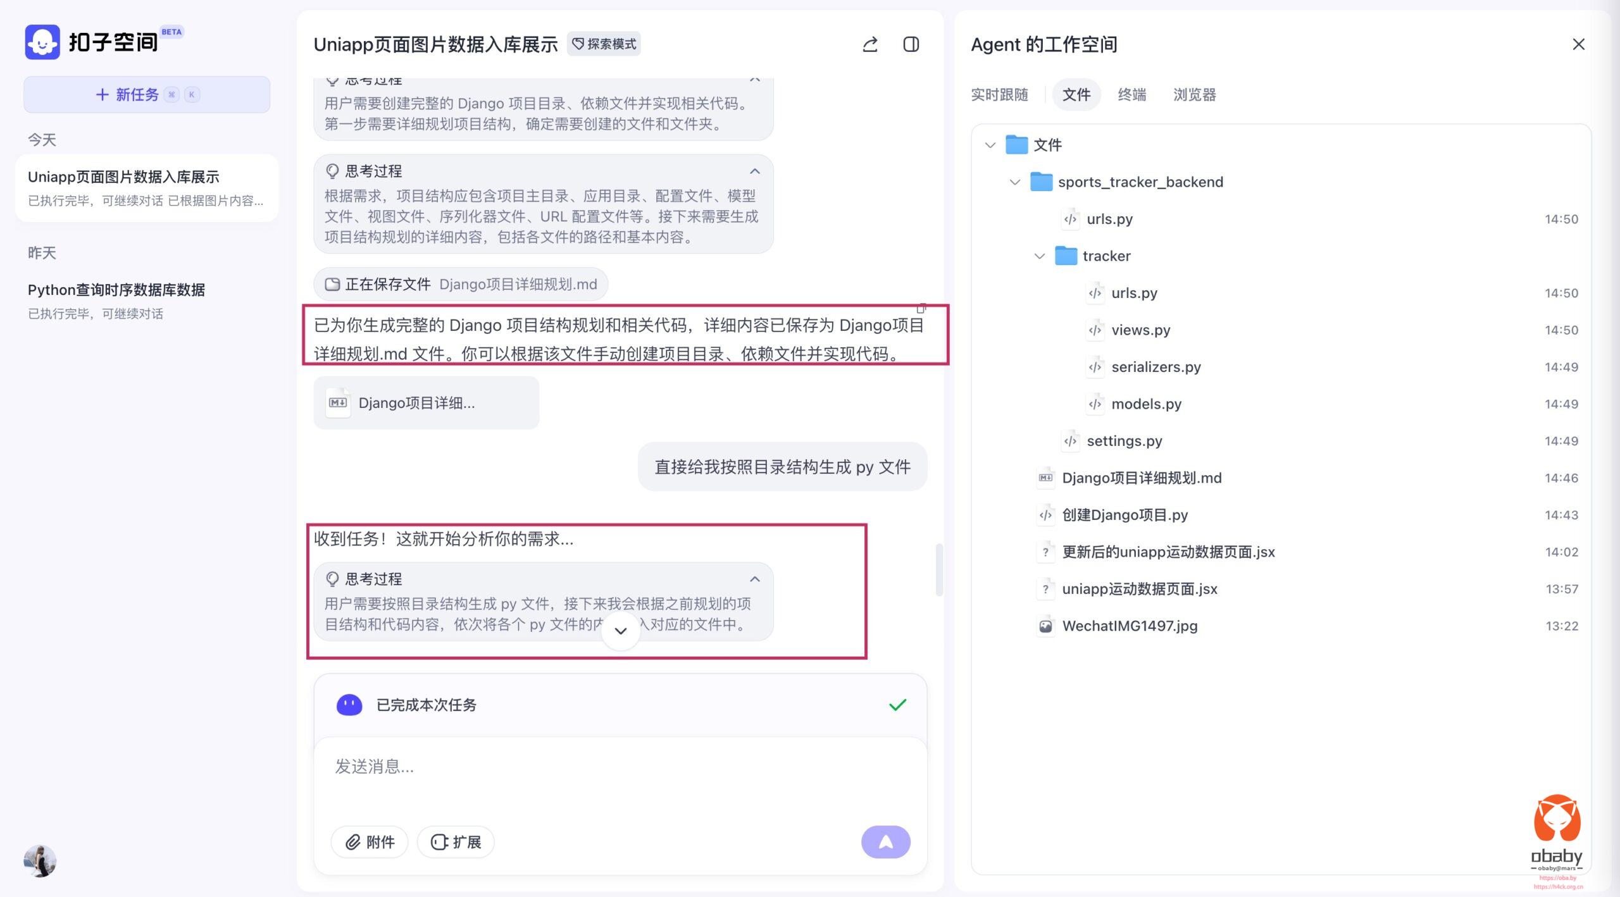Click the user avatar in the sidebar
Viewport: 1620px width, 897px height.
pos(40,861)
